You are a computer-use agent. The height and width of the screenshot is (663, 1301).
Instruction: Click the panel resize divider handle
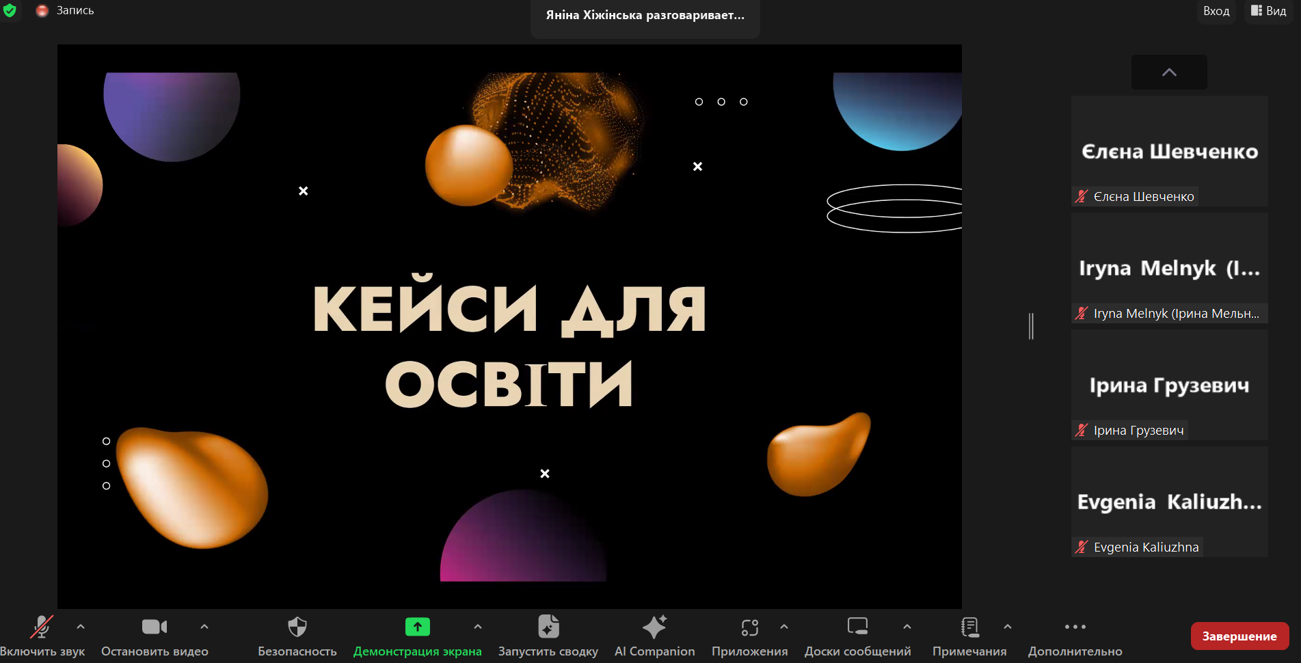coord(1031,326)
